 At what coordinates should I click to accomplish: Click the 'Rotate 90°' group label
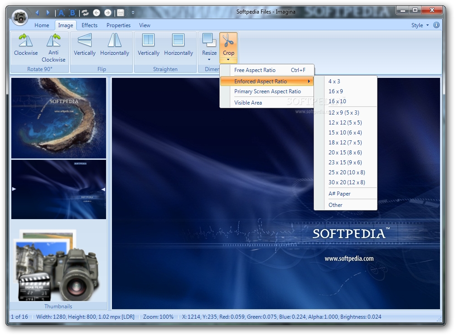[40, 69]
